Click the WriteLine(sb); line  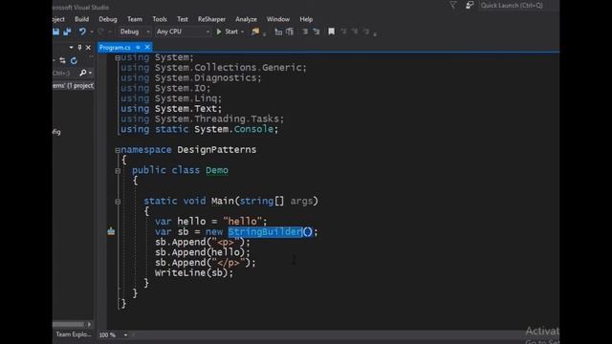pyautogui.click(x=193, y=273)
